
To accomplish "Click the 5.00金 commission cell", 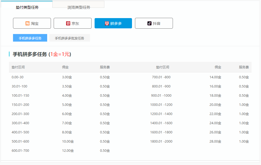I will (67, 105).
